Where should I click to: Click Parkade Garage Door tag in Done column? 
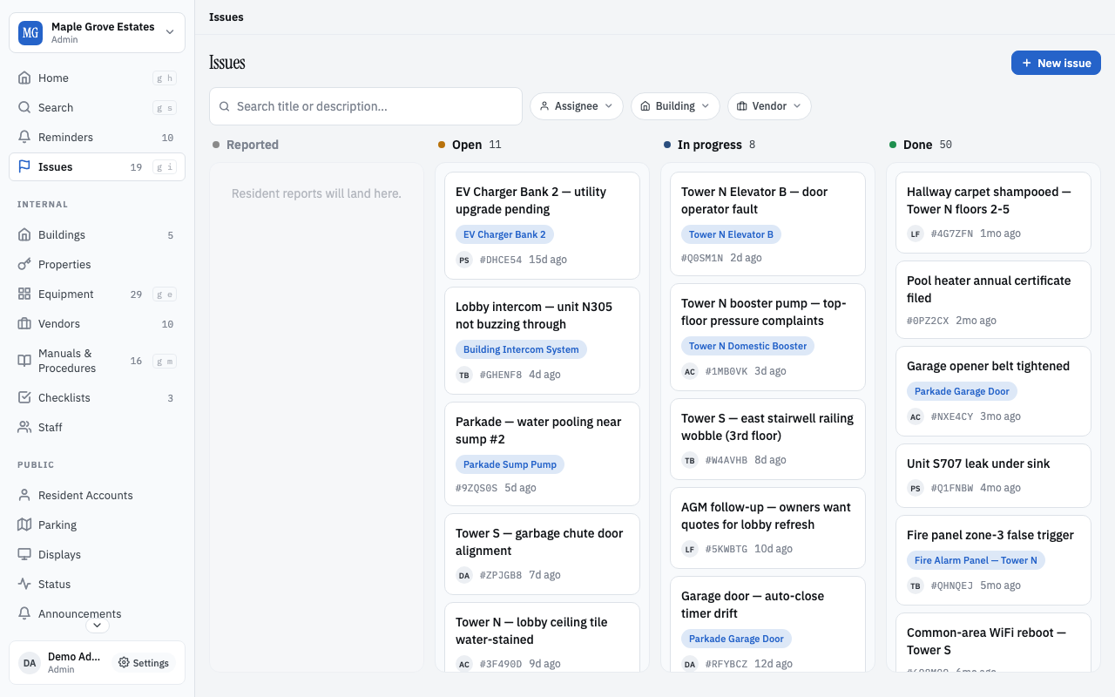[x=962, y=391]
